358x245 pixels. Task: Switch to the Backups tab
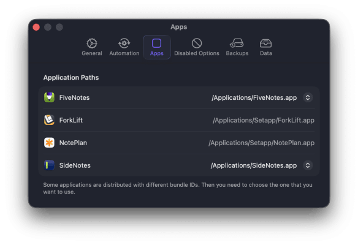pos(237,47)
